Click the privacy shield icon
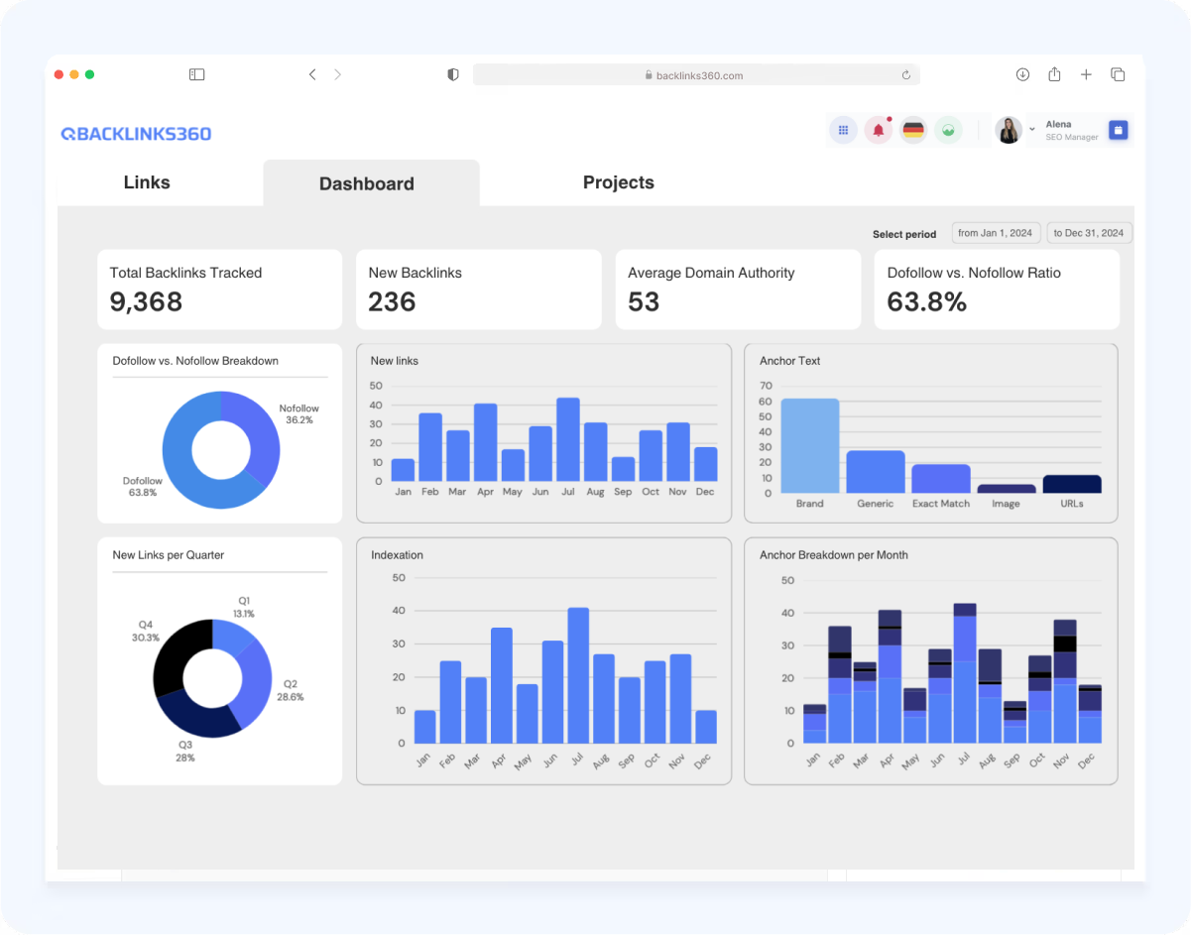This screenshot has height=935, width=1191. coord(453,74)
